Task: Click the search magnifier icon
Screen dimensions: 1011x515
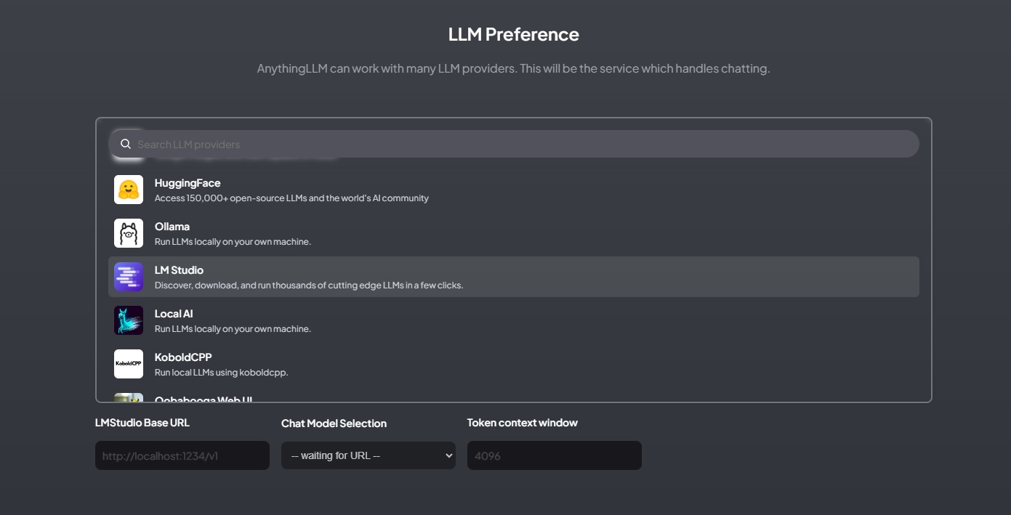Action: coord(126,143)
